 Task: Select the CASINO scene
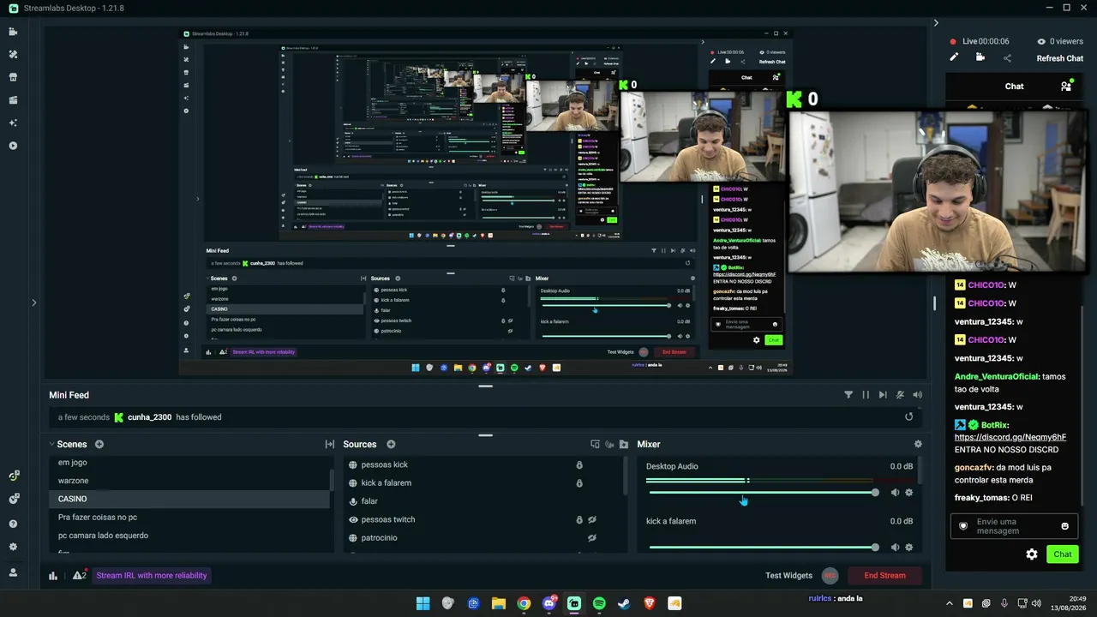point(189,499)
